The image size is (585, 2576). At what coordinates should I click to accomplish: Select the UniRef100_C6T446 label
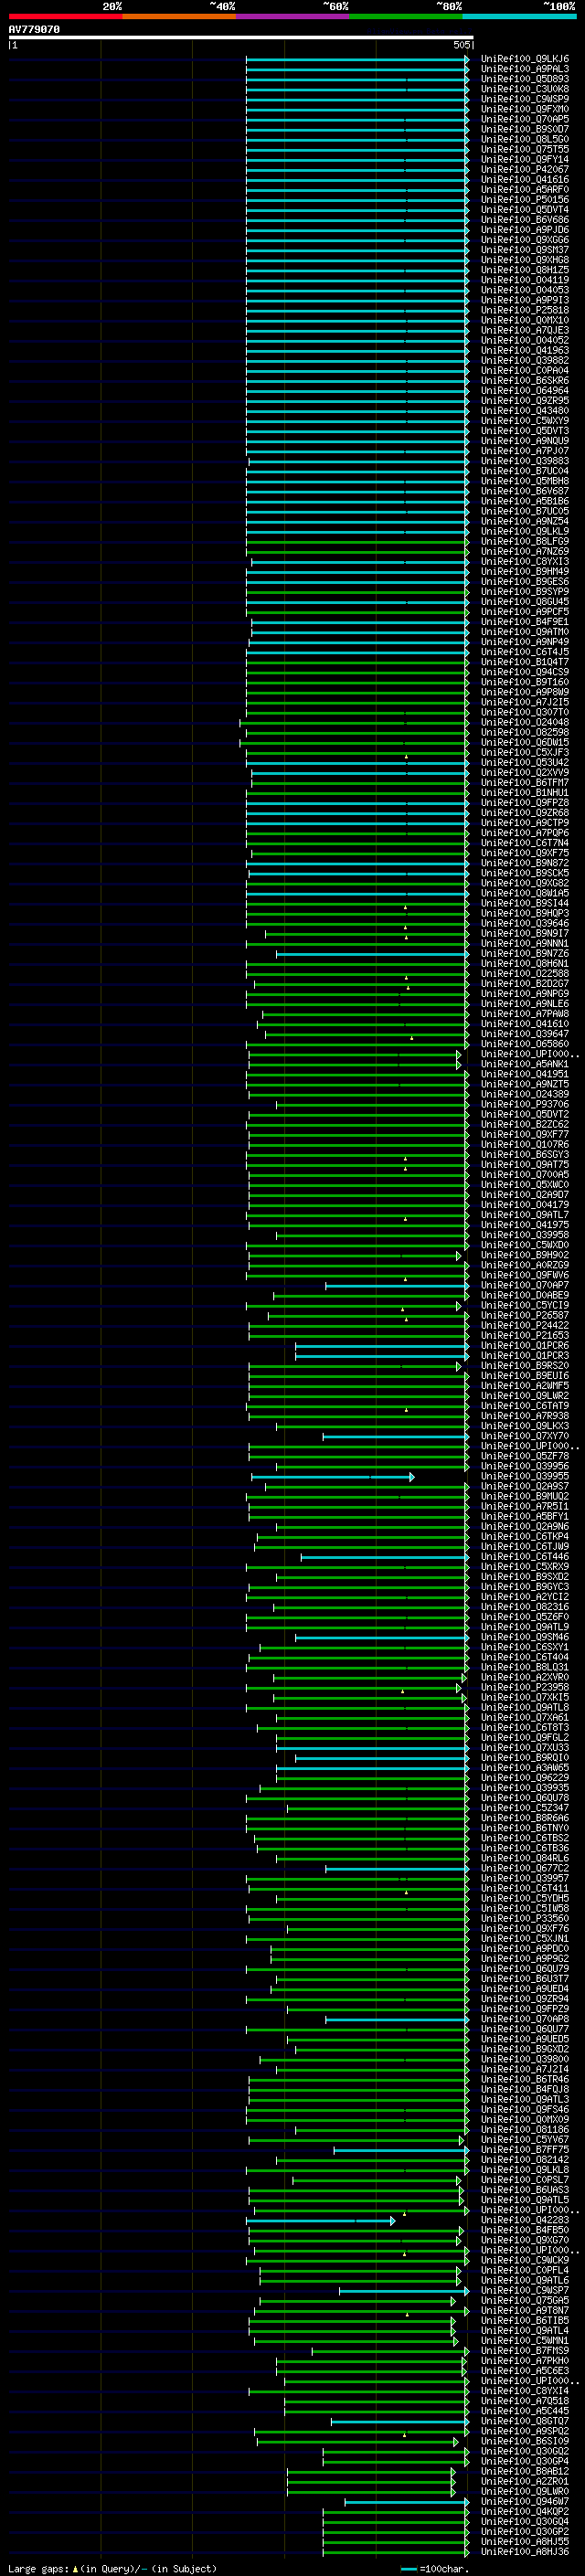pyautogui.click(x=524, y=1557)
